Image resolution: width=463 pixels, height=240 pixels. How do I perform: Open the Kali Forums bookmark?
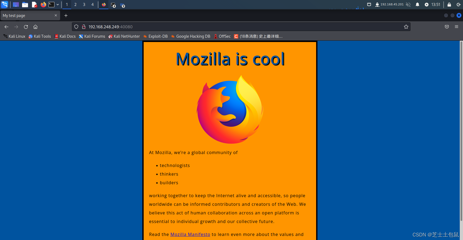click(x=92, y=36)
